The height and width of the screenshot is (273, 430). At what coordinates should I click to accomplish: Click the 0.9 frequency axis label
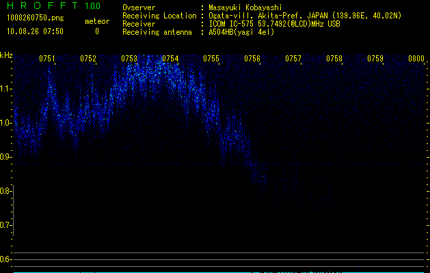pyautogui.click(x=6, y=157)
